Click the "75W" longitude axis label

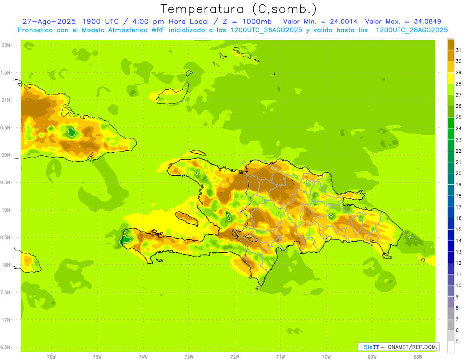pyautogui.click(x=97, y=357)
